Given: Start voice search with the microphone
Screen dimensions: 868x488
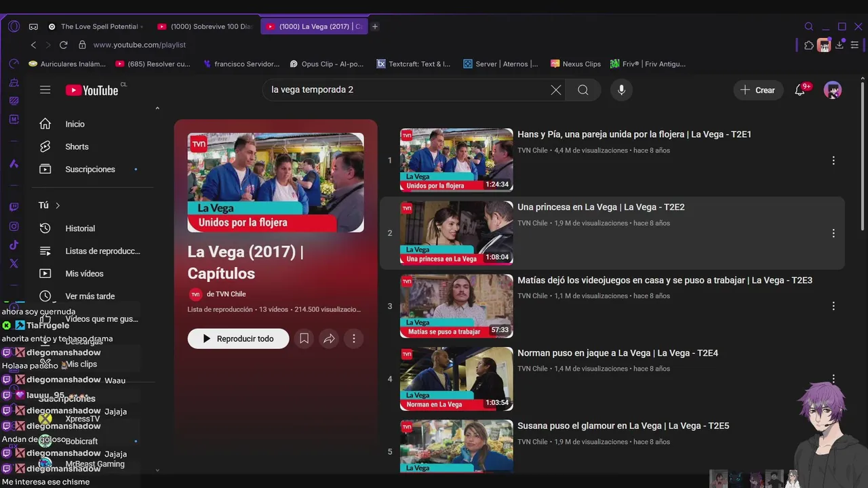Looking at the screenshot, I should coord(621,89).
